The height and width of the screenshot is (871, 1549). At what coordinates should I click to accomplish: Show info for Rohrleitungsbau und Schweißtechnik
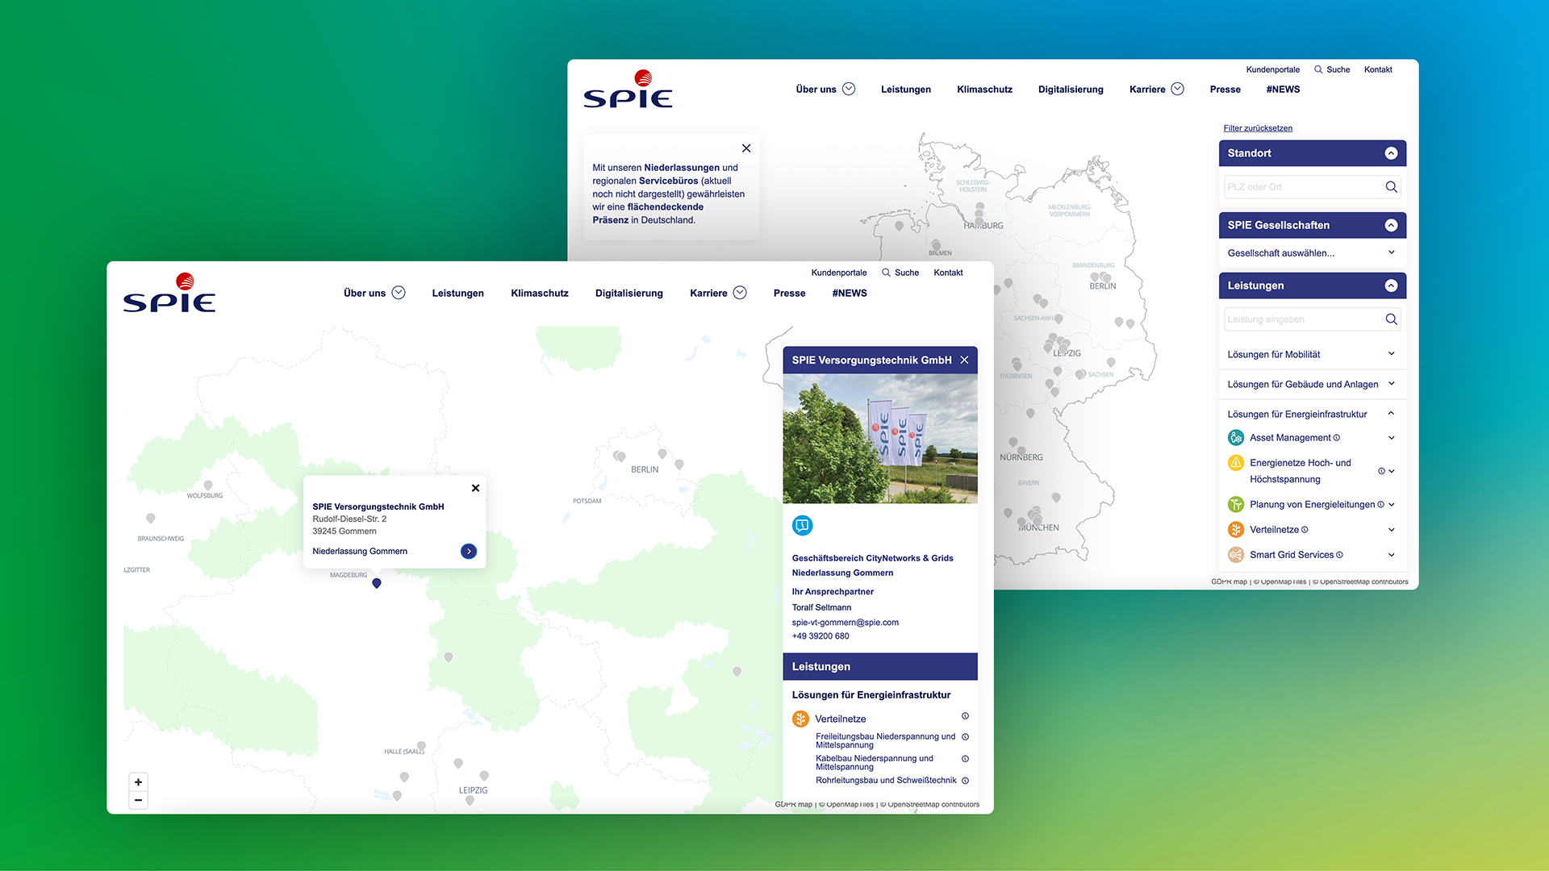[965, 780]
